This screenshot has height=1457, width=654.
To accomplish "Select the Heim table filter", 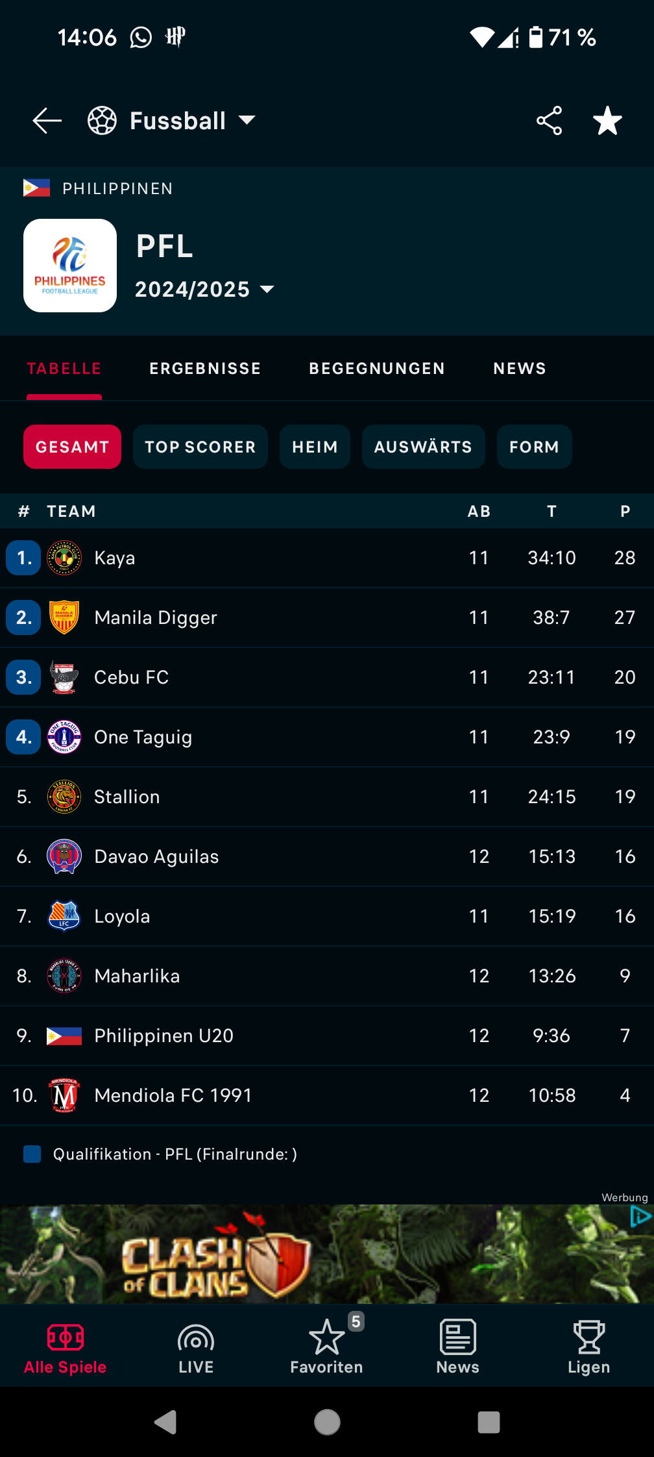I will pyautogui.click(x=315, y=447).
